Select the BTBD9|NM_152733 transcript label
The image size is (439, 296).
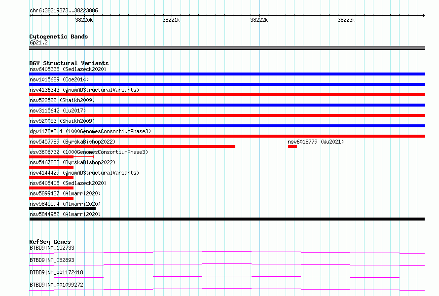(x=52, y=248)
